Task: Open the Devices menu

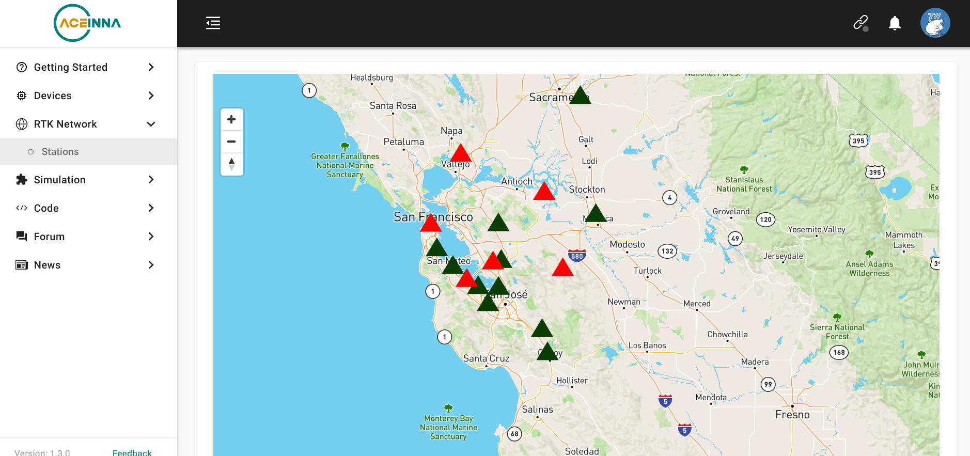Action: [x=88, y=96]
